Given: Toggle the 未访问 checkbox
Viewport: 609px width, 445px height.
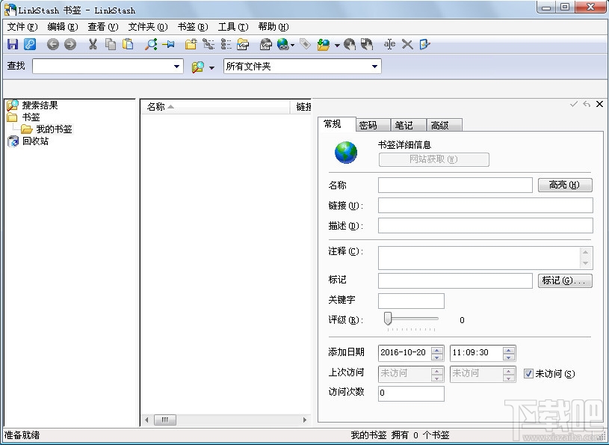Looking at the screenshot, I should (x=528, y=373).
